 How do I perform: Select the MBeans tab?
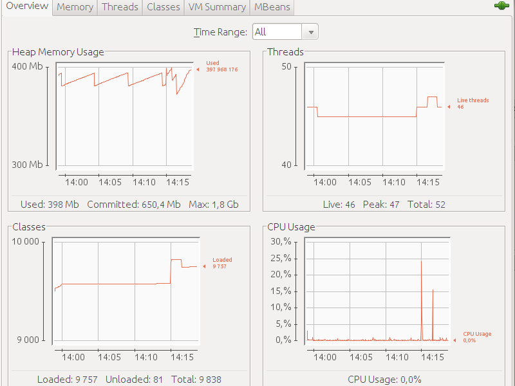(272, 7)
